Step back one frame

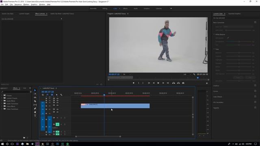tap(154, 83)
